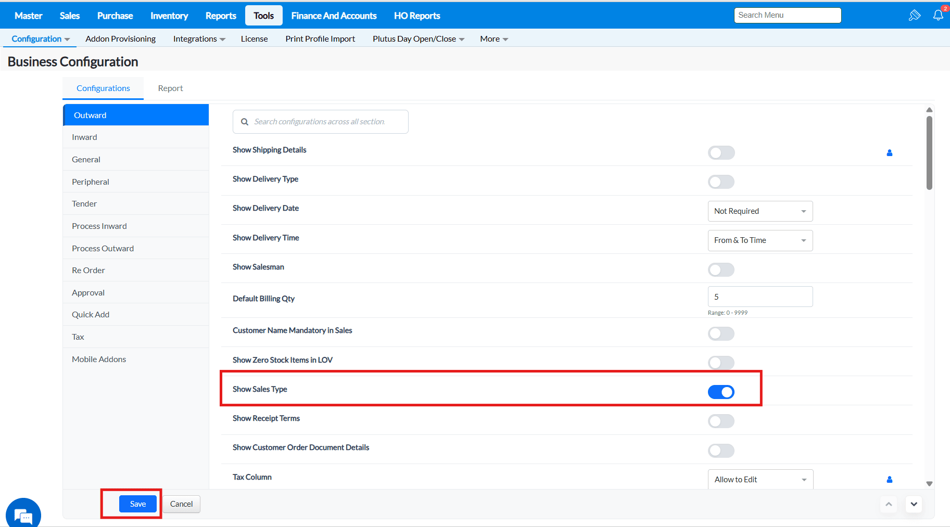Jump down with the footer down-chevron button
The width and height of the screenshot is (950, 527).
coord(914,504)
